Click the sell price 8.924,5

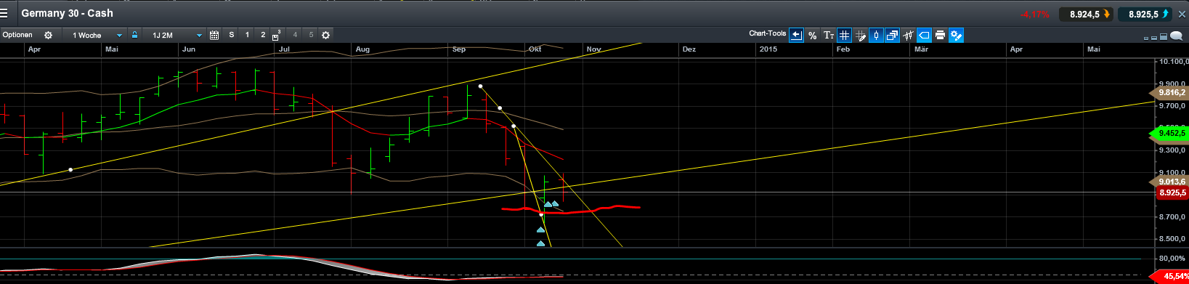pos(1086,14)
